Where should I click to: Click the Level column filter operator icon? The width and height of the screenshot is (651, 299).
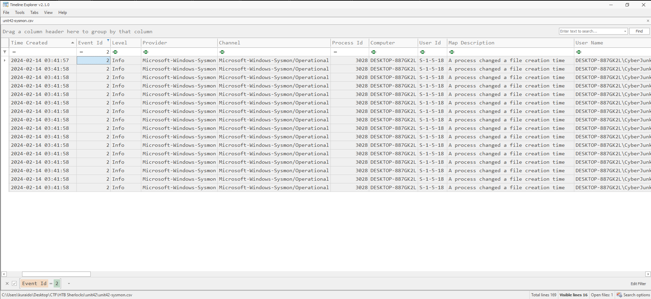click(115, 52)
